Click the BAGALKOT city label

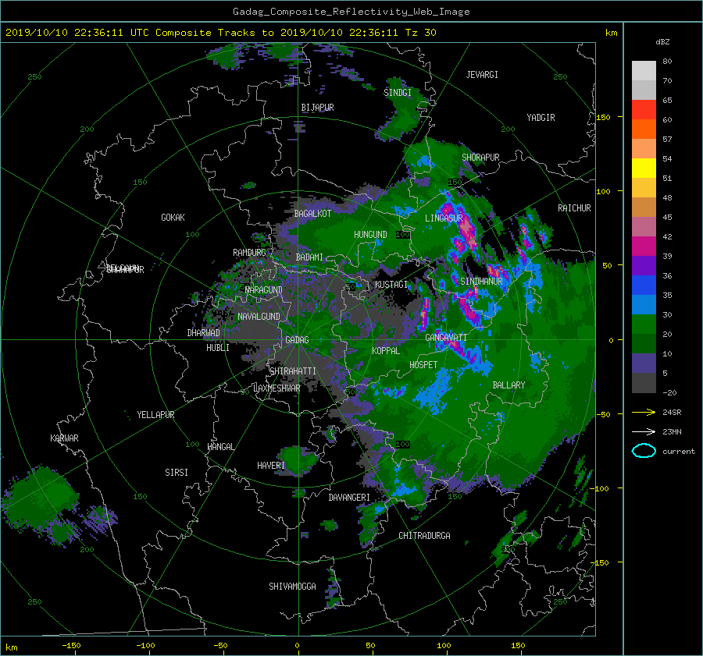click(x=312, y=214)
